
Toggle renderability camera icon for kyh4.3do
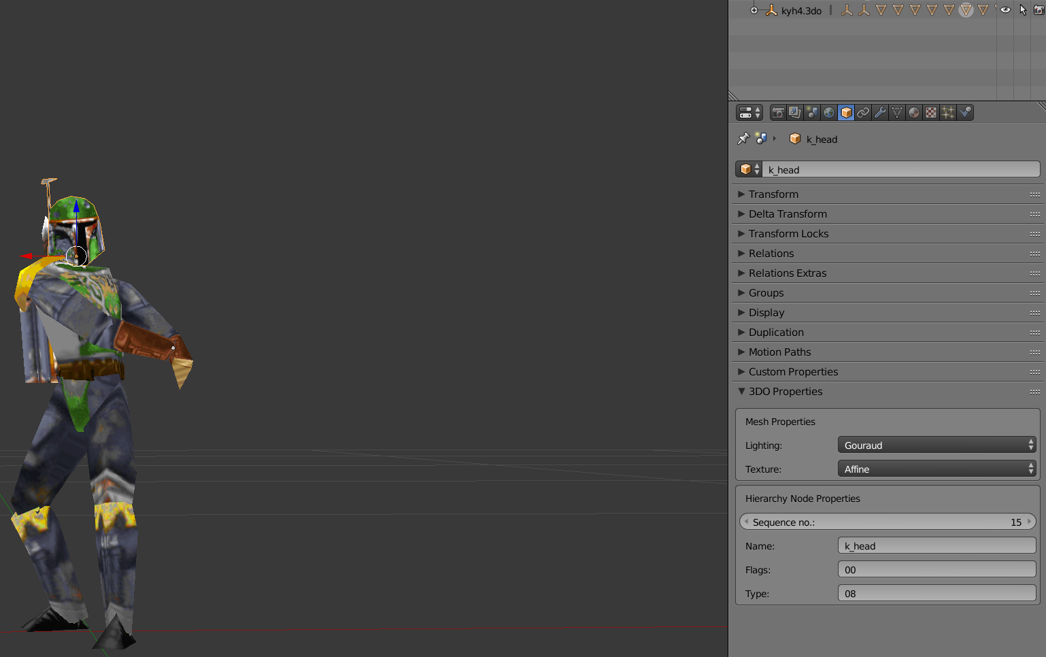(1039, 10)
